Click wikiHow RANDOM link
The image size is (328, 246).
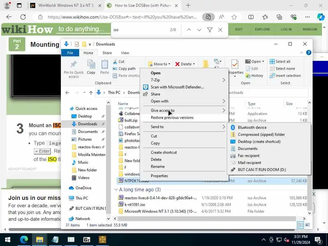tap(310, 29)
